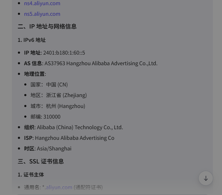Click the Alibaba (China) Technology Co., Ltd. text
222x195 pixels.
(x=80, y=127)
